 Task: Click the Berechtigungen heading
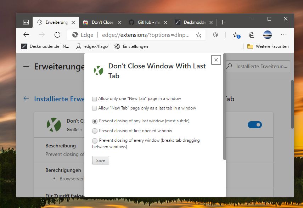point(63,170)
